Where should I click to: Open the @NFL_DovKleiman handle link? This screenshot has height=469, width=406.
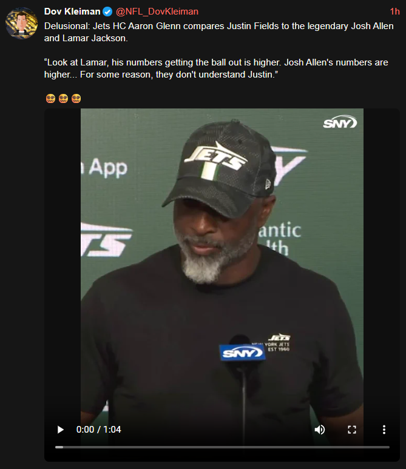[x=157, y=12]
